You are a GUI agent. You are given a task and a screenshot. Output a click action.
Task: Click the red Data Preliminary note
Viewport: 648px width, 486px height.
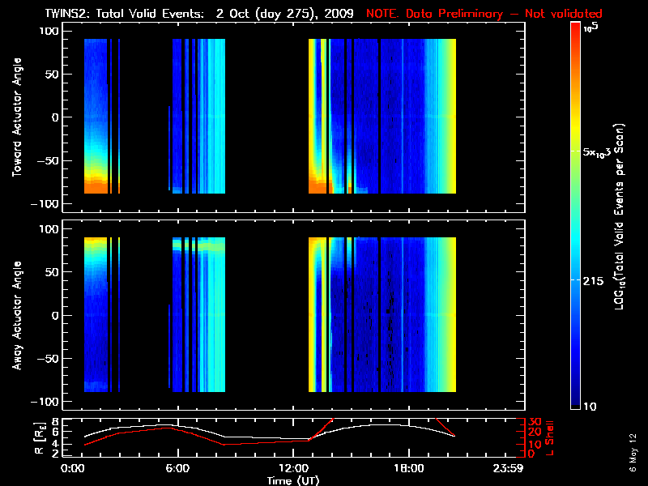point(484,13)
